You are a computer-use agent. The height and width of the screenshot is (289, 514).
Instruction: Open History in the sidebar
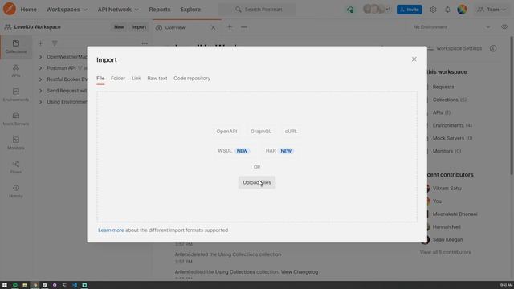click(x=16, y=191)
